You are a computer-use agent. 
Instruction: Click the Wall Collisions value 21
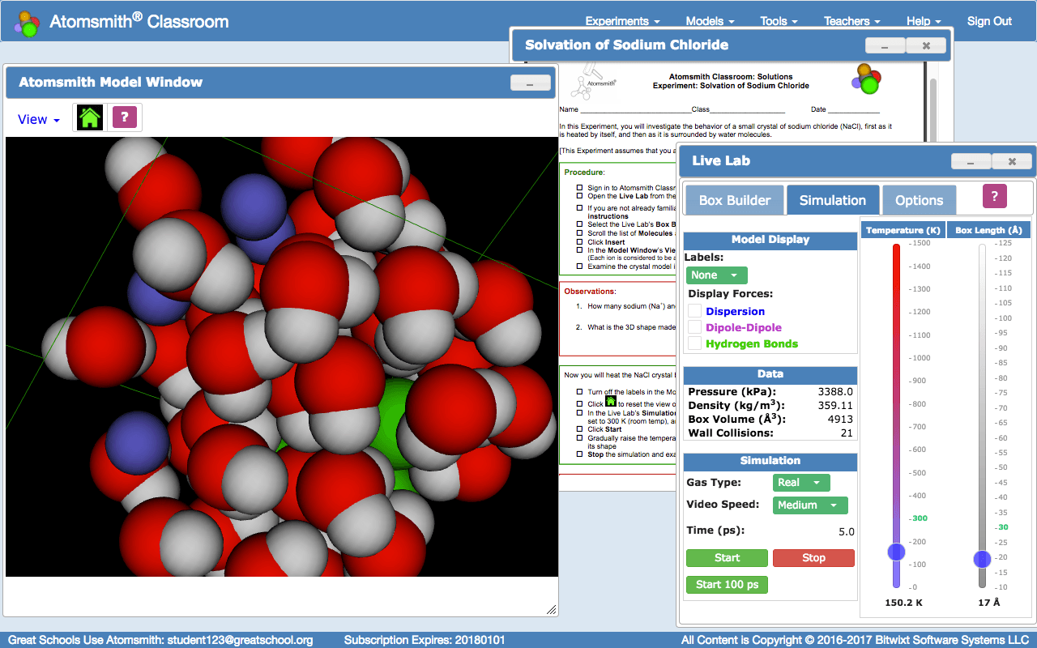[x=847, y=433]
